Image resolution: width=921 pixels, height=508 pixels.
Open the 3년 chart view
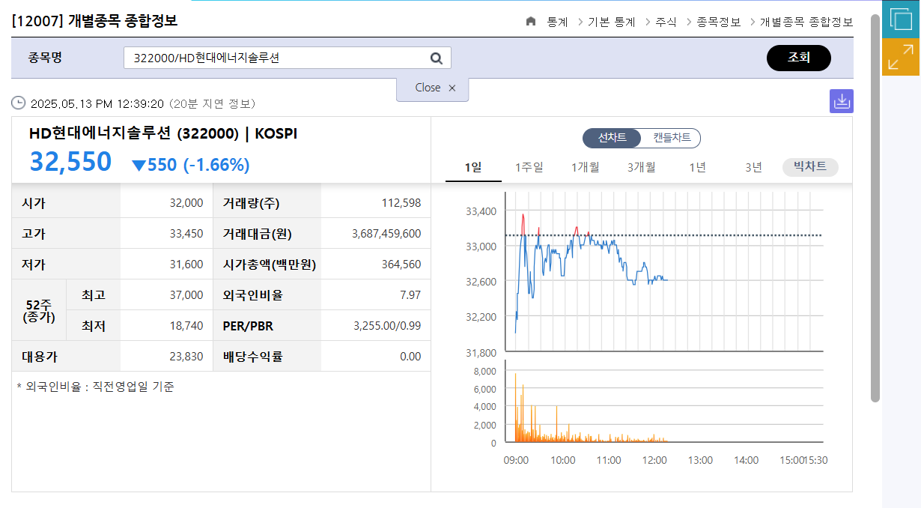pos(752,167)
